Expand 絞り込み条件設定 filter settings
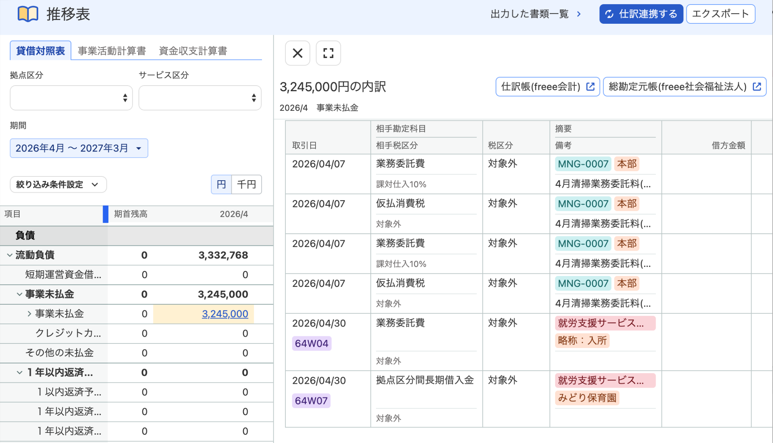This screenshot has width=773, height=443. pos(58,184)
